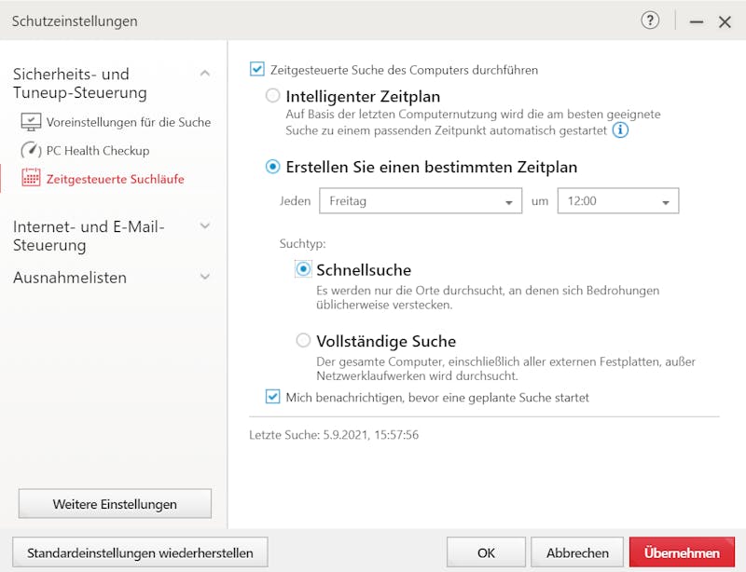Open the time dropdown showing 12:00

pyautogui.click(x=618, y=200)
